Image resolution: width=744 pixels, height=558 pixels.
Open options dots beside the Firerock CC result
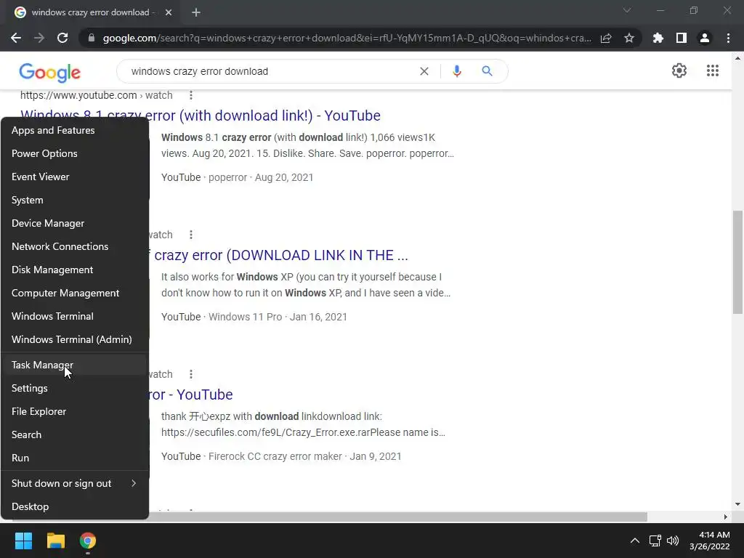point(191,374)
